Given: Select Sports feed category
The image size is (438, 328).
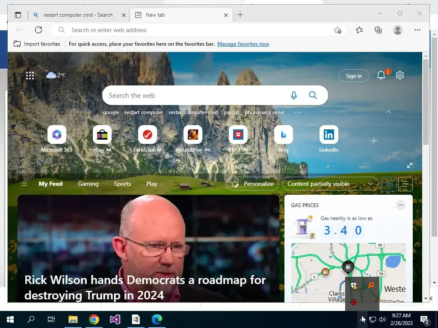Looking at the screenshot, I should tap(122, 184).
